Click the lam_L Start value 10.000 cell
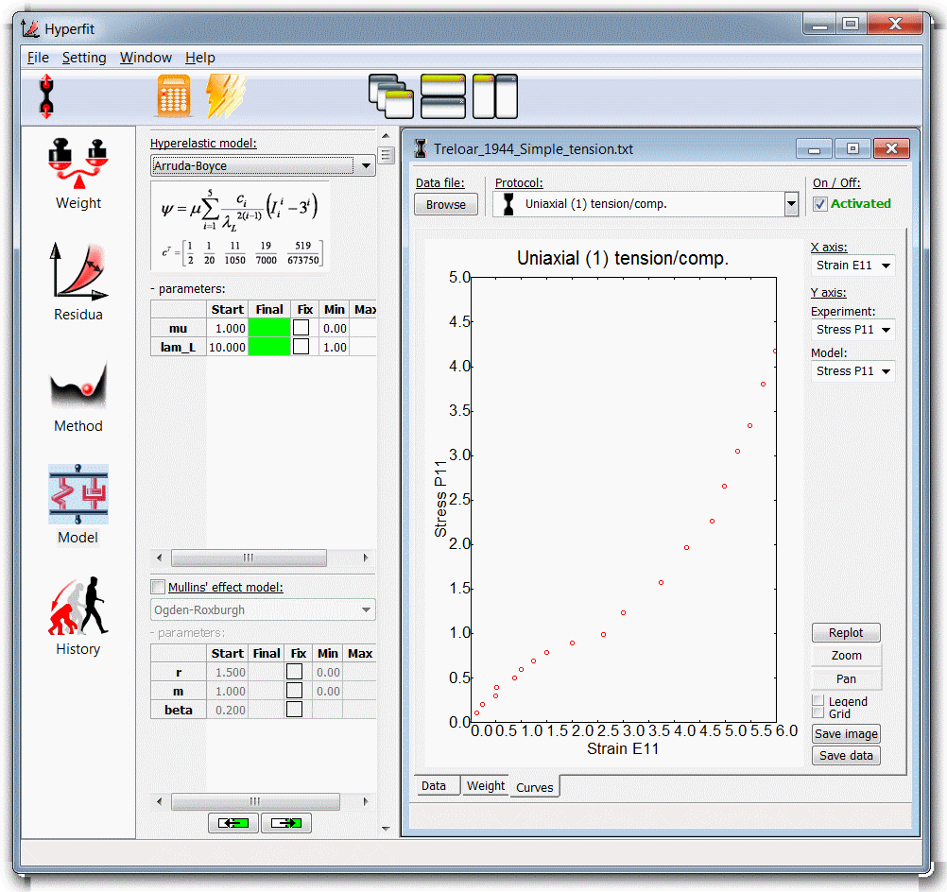Viewport: 947px width, 892px height. coord(227,347)
